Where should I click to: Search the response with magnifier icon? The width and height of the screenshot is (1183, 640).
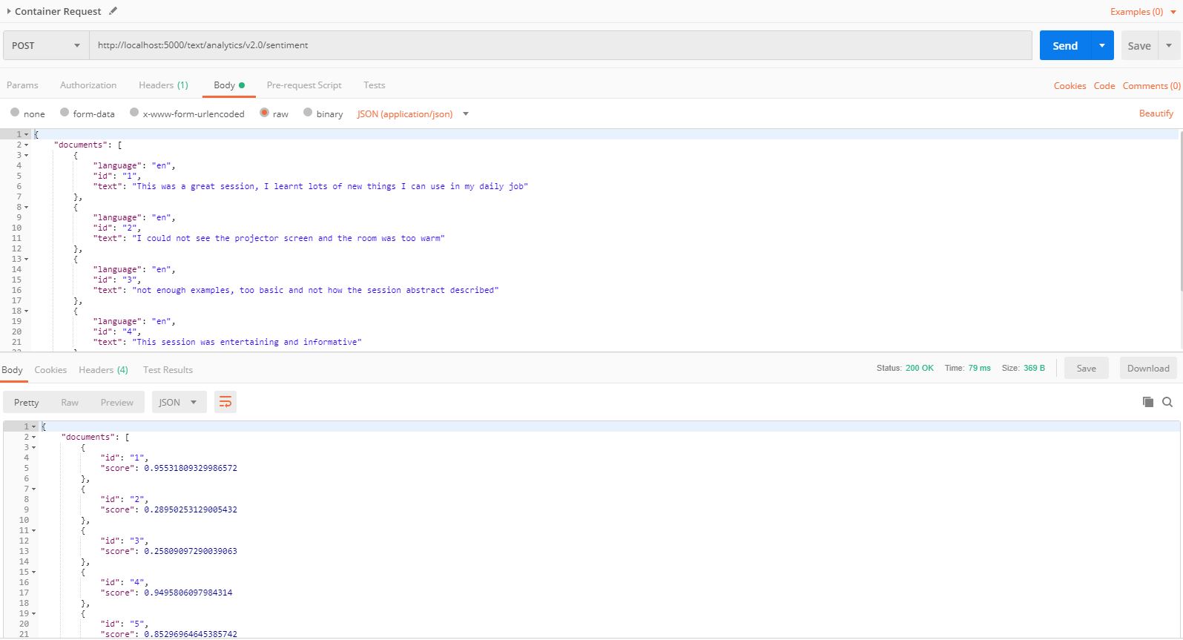point(1167,402)
